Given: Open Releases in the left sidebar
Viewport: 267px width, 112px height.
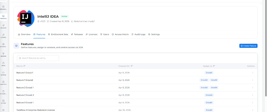Looking at the screenshot, I should pyautogui.click(x=3, y=27).
